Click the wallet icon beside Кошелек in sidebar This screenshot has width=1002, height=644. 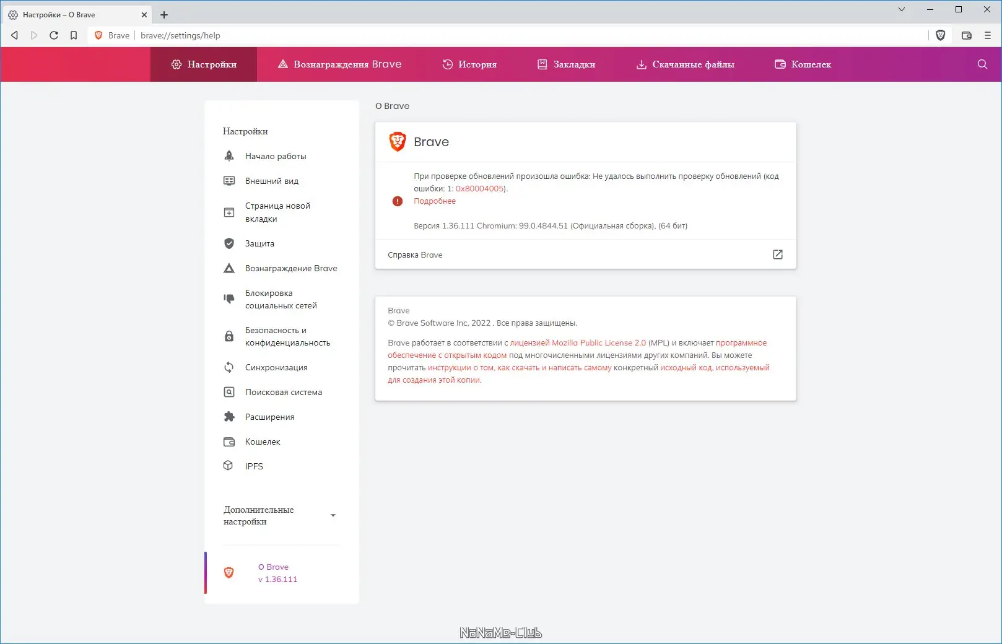pos(229,442)
